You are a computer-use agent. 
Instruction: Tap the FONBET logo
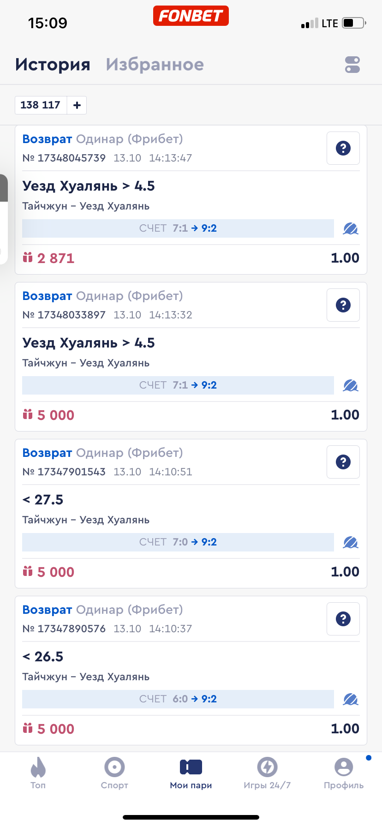click(x=191, y=16)
